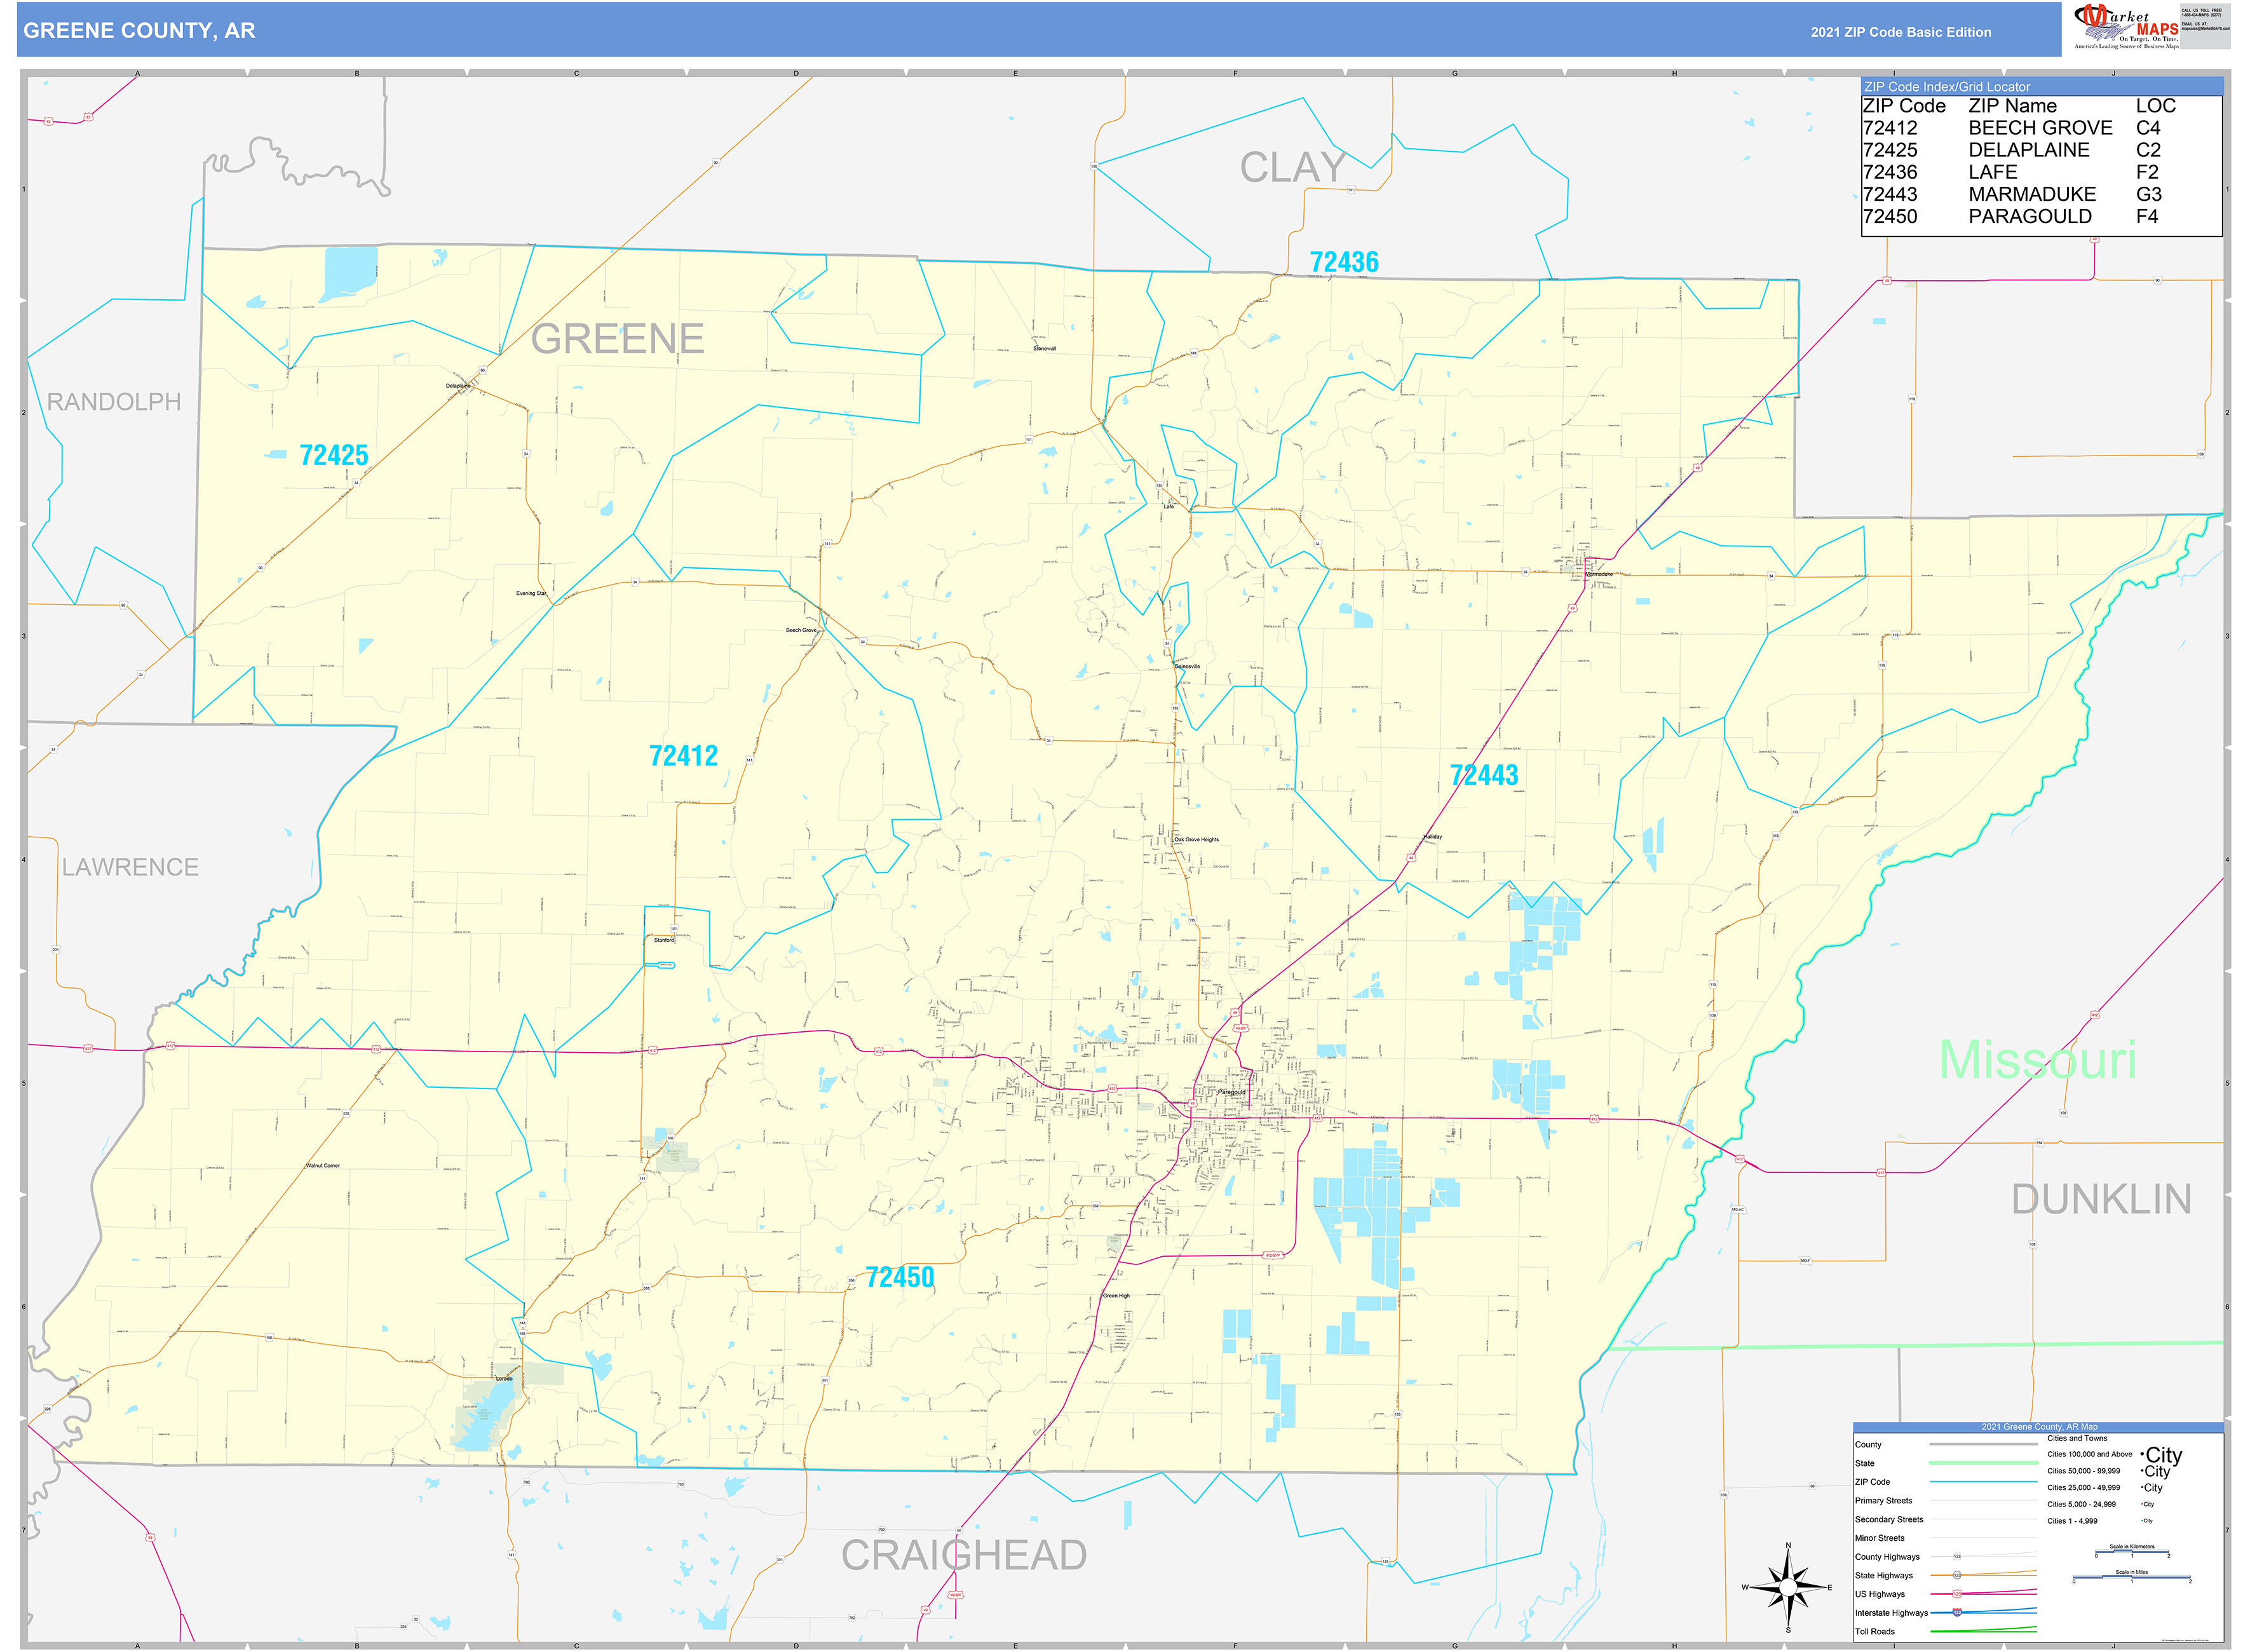2250x1652 pixels.
Task: Select LAFE in the index table
Action: coord(1993,172)
